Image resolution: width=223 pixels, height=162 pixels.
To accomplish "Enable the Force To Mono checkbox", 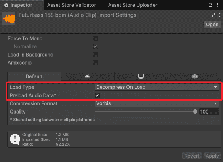I will pyautogui.click(x=95, y=38).
